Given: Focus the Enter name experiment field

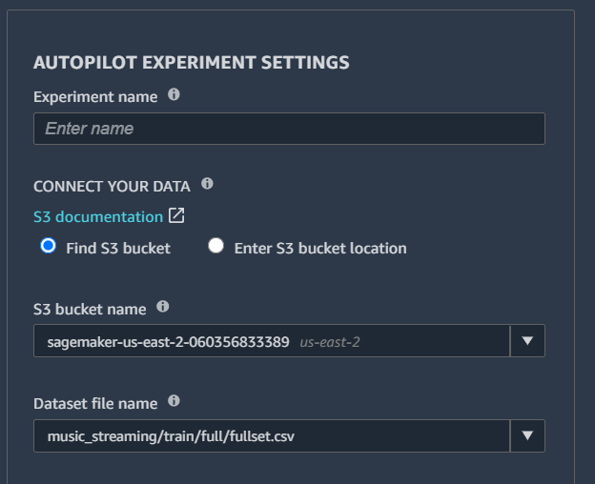Looking at the screenshot, I should 289,129.
